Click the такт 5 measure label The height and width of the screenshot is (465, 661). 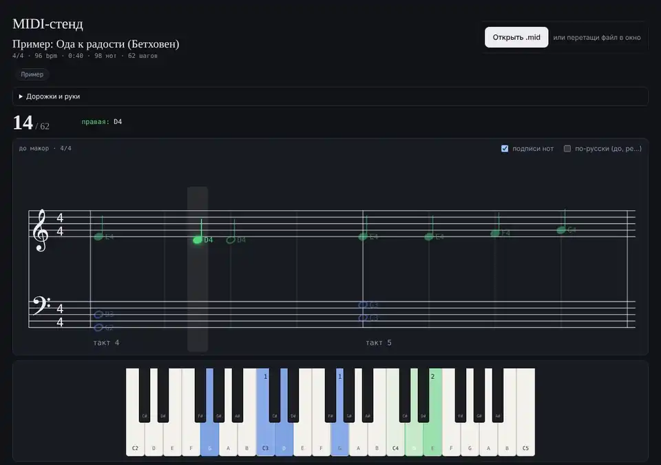coord(379,342)
